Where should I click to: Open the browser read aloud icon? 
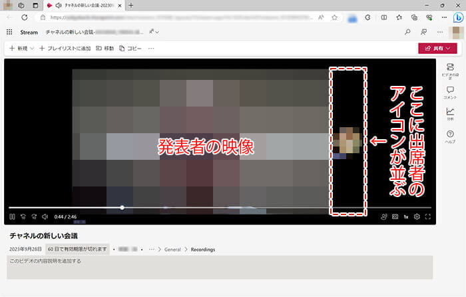click(321, 17)
